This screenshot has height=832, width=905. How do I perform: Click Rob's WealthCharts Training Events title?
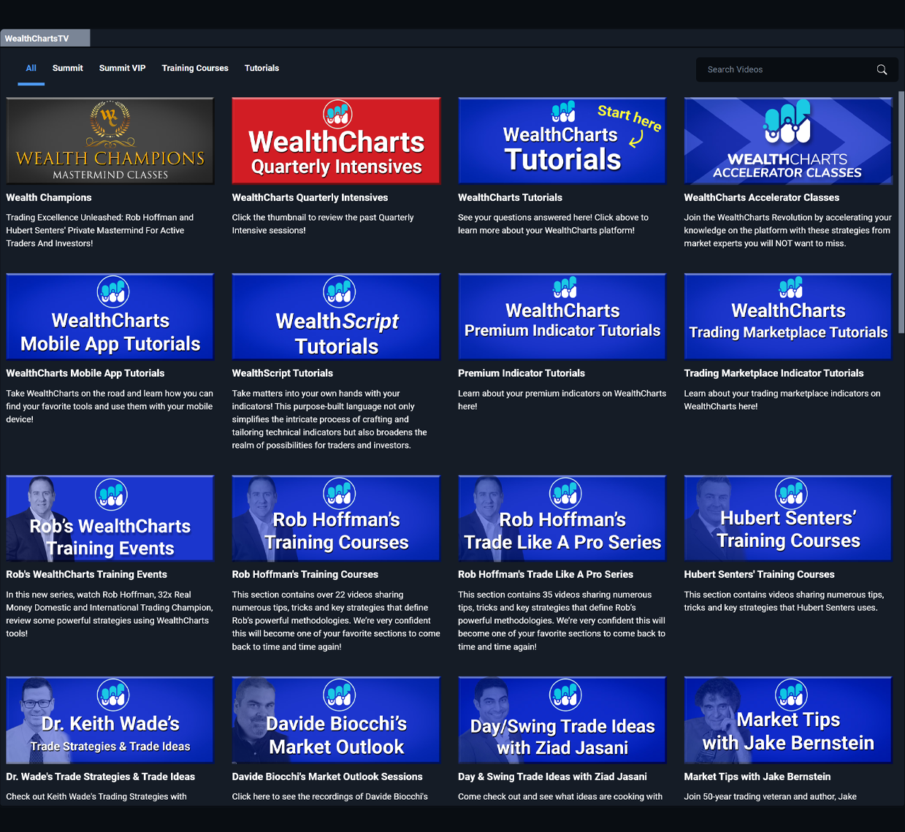pos(86,574)
